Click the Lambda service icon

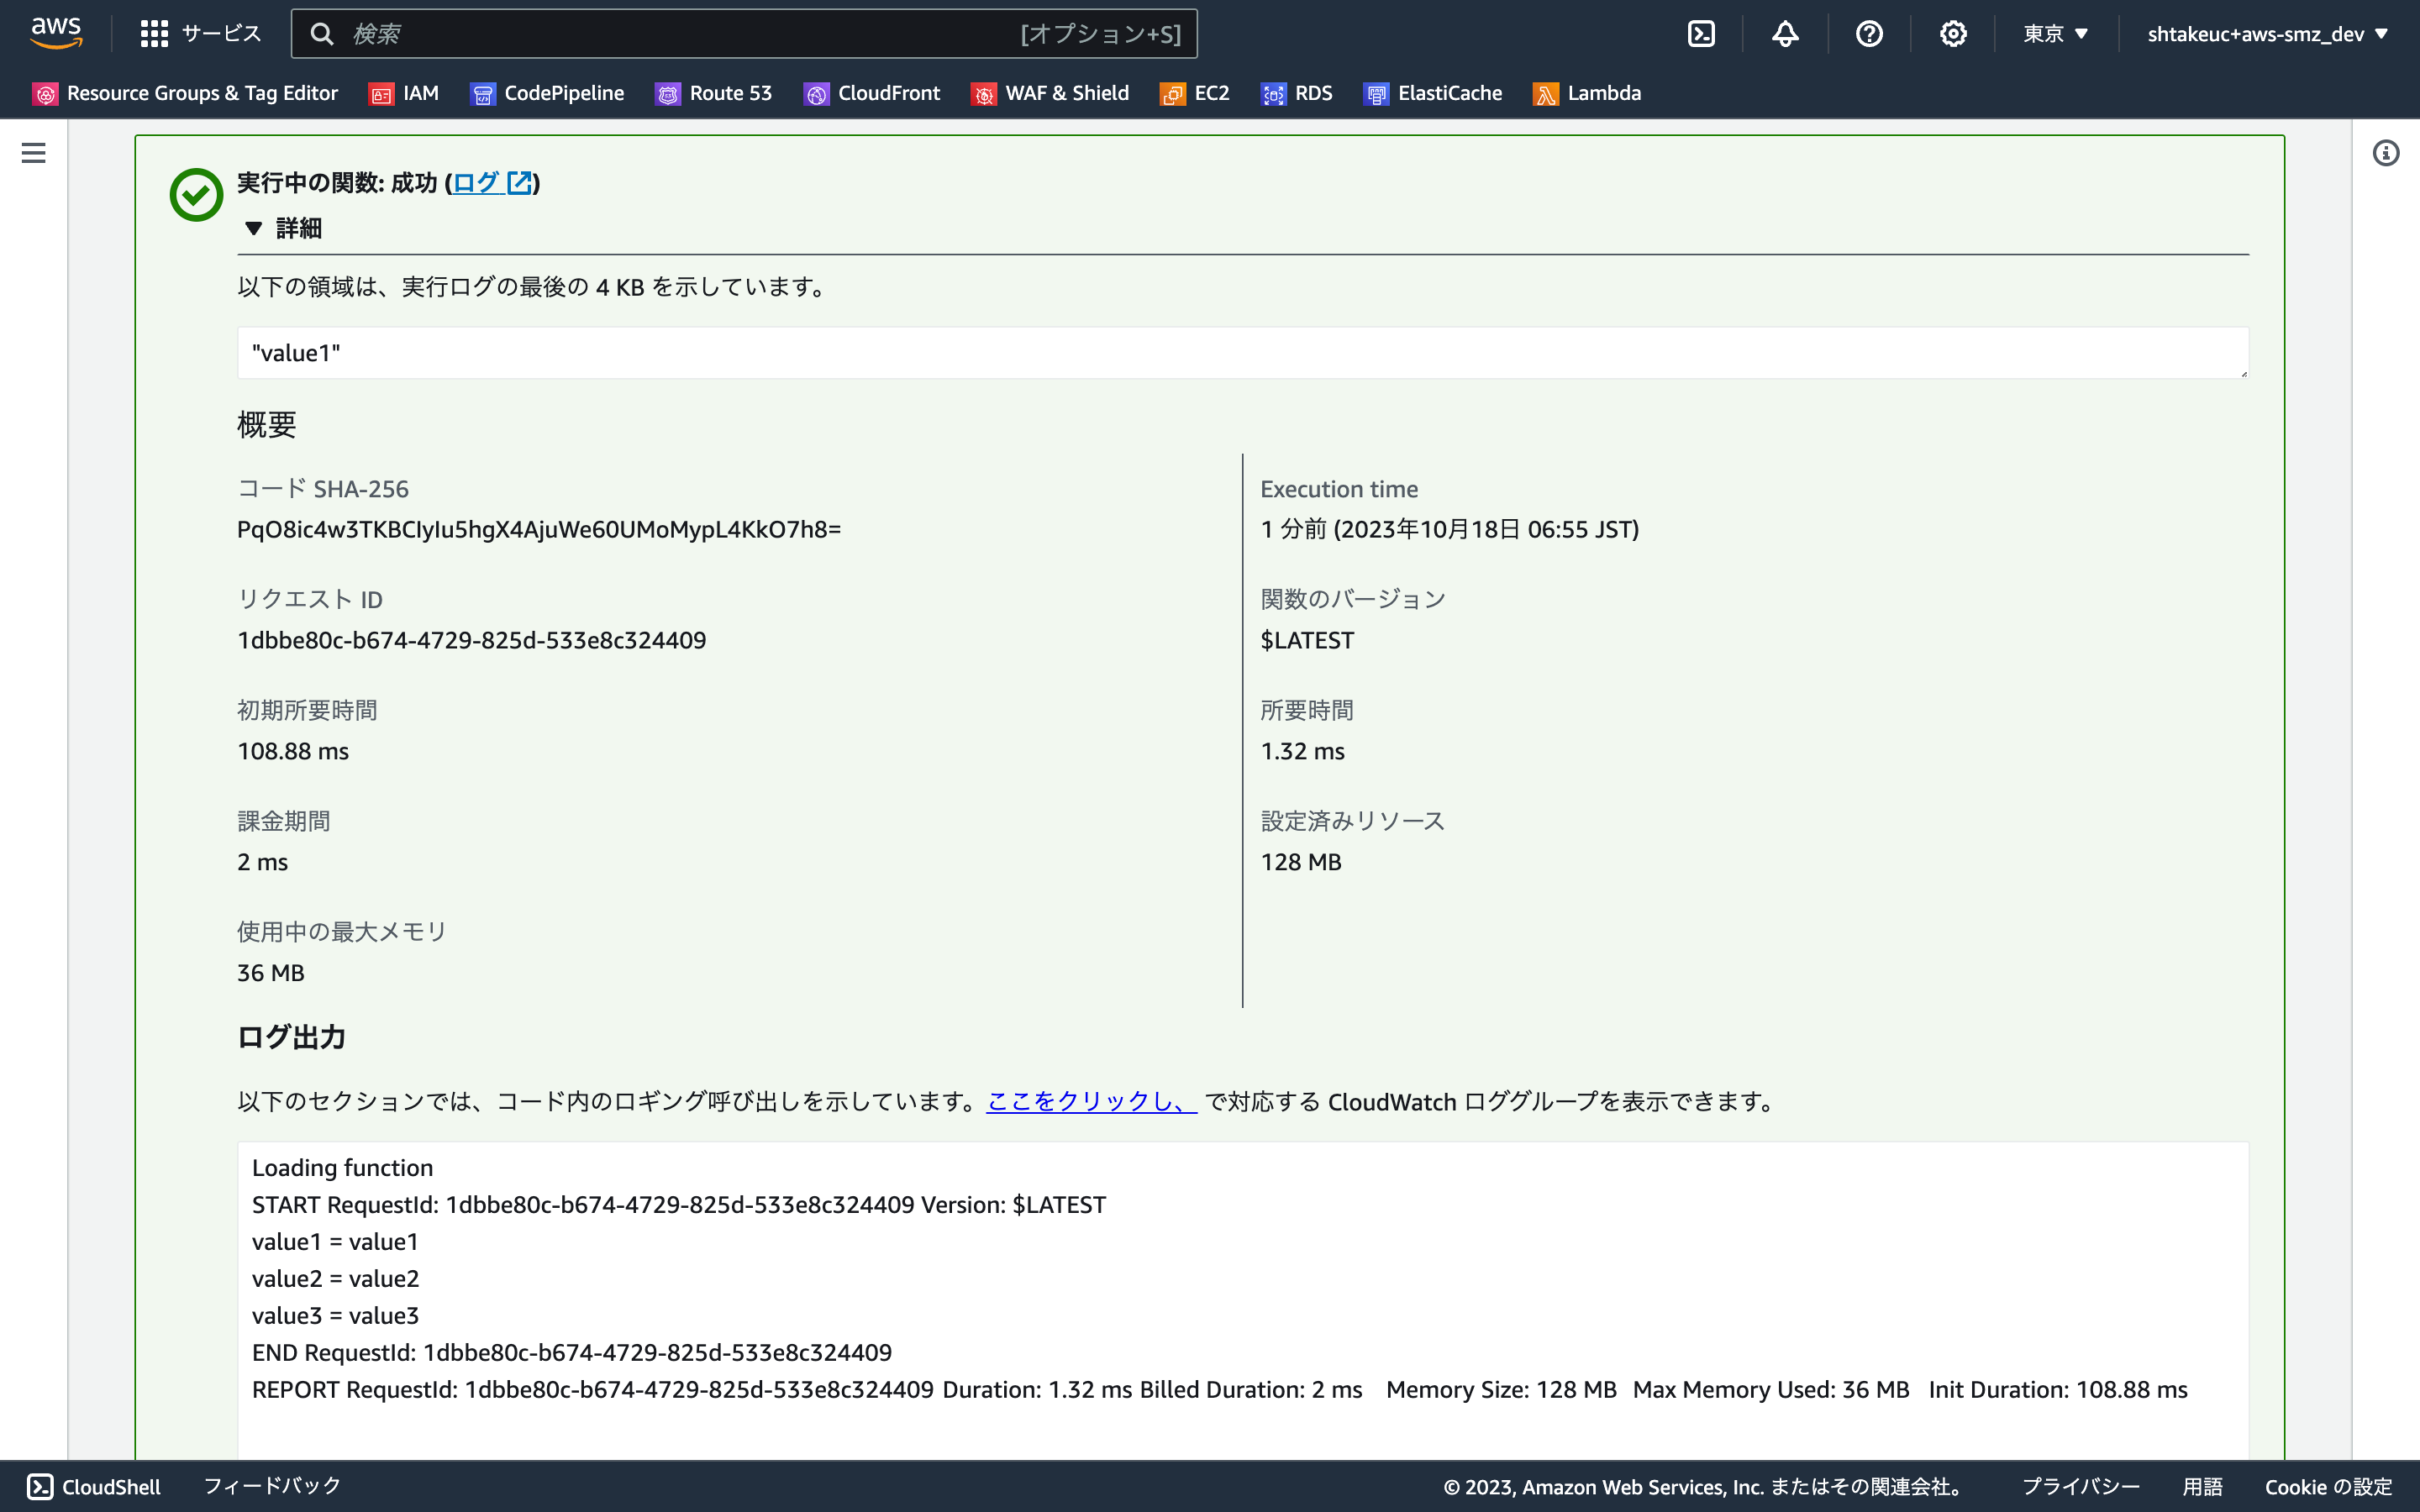point(1546,94)
